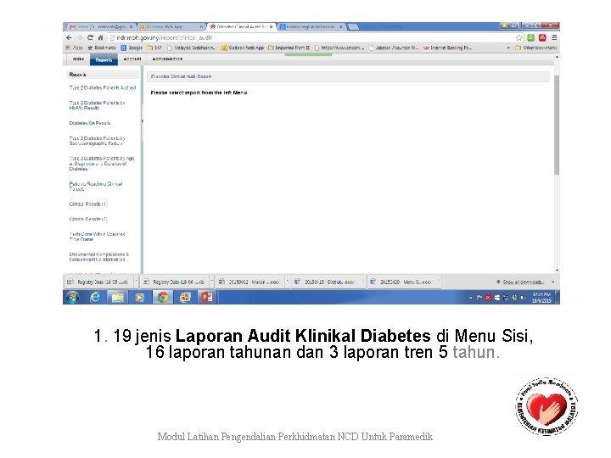Viewport: 611px width, 458px height.
Task: Close the downloads bar
Action: point(553,282)
